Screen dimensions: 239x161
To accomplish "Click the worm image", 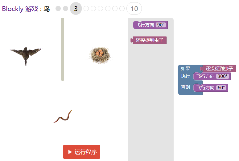I will [63, 116].
